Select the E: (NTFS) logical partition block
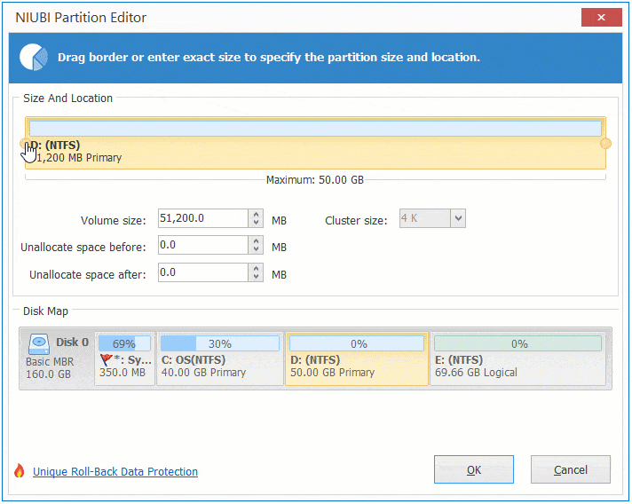The height and width of the screenshot is (504, 632). pos(518,359)
